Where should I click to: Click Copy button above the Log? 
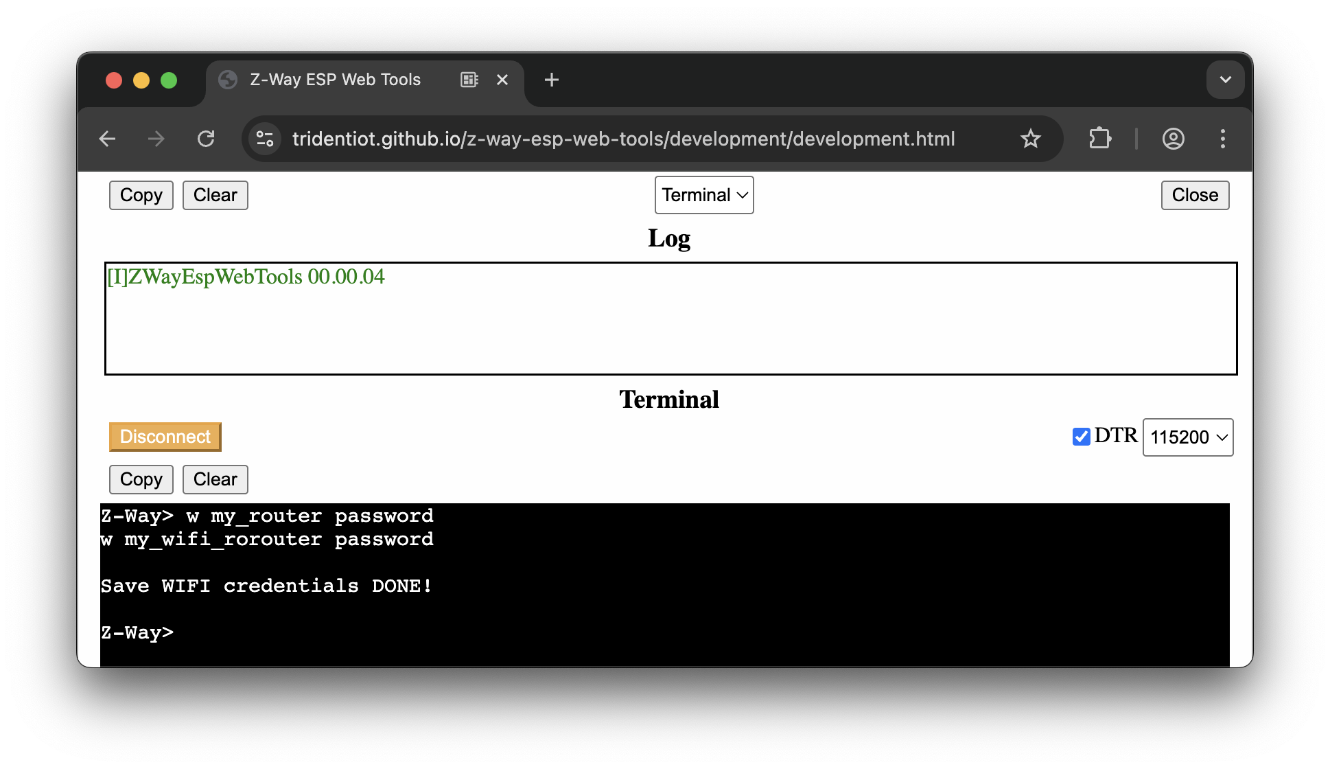141,195
